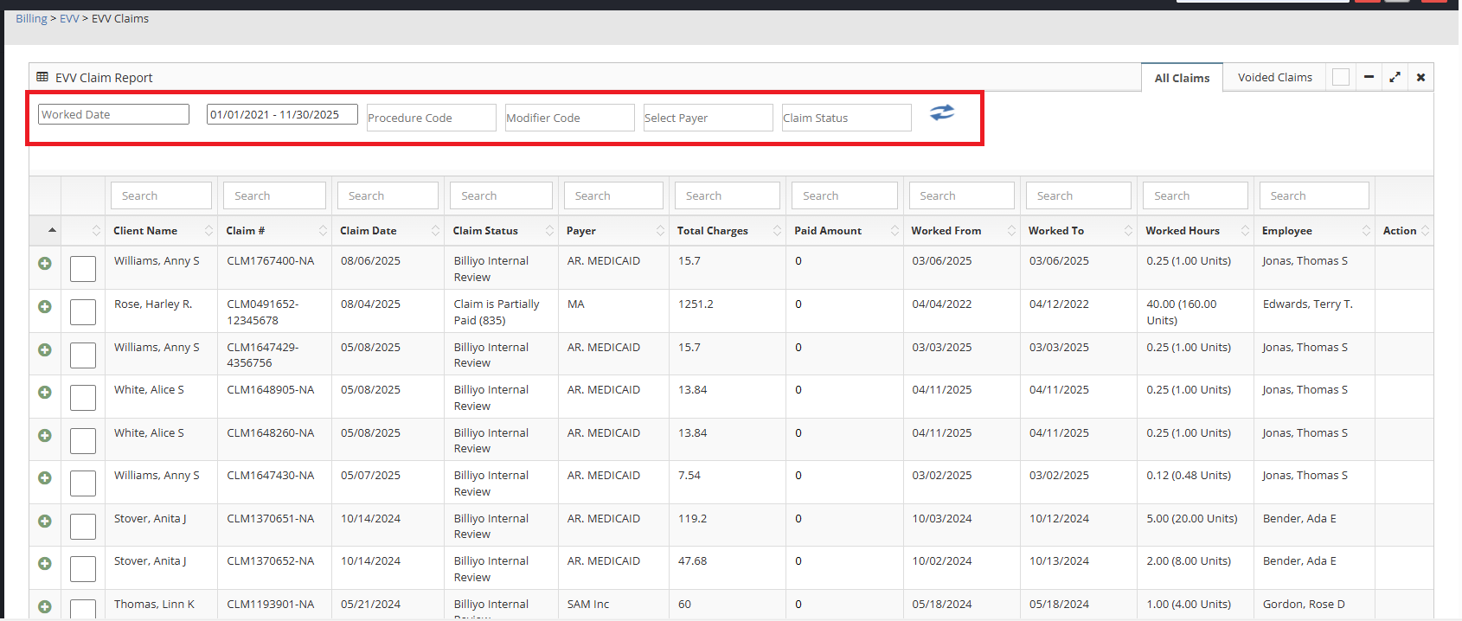Expand the Rose, Harley R. claim row

[x=45, y=307]
